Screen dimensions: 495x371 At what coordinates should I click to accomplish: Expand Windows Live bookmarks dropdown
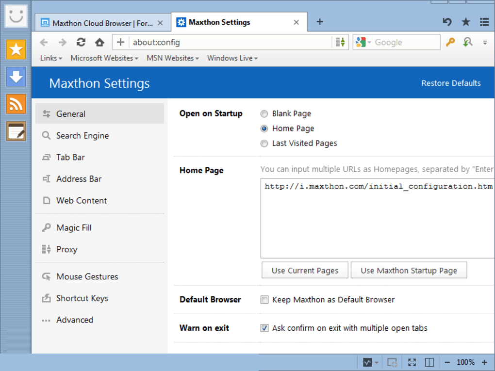coord(232,58)
